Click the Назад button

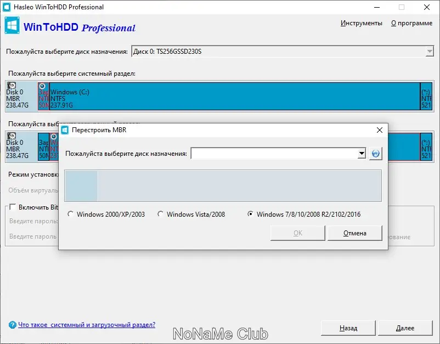348,328
